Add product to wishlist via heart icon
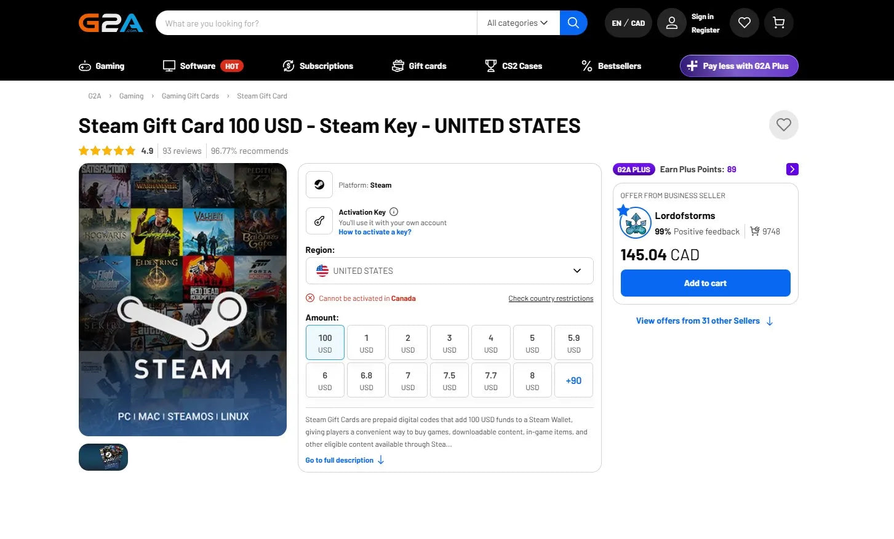894x539 pixels. point(784,125)
